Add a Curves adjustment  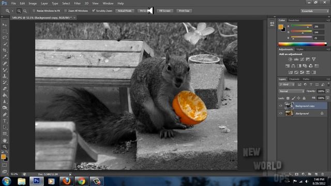[x=302, y=59]
